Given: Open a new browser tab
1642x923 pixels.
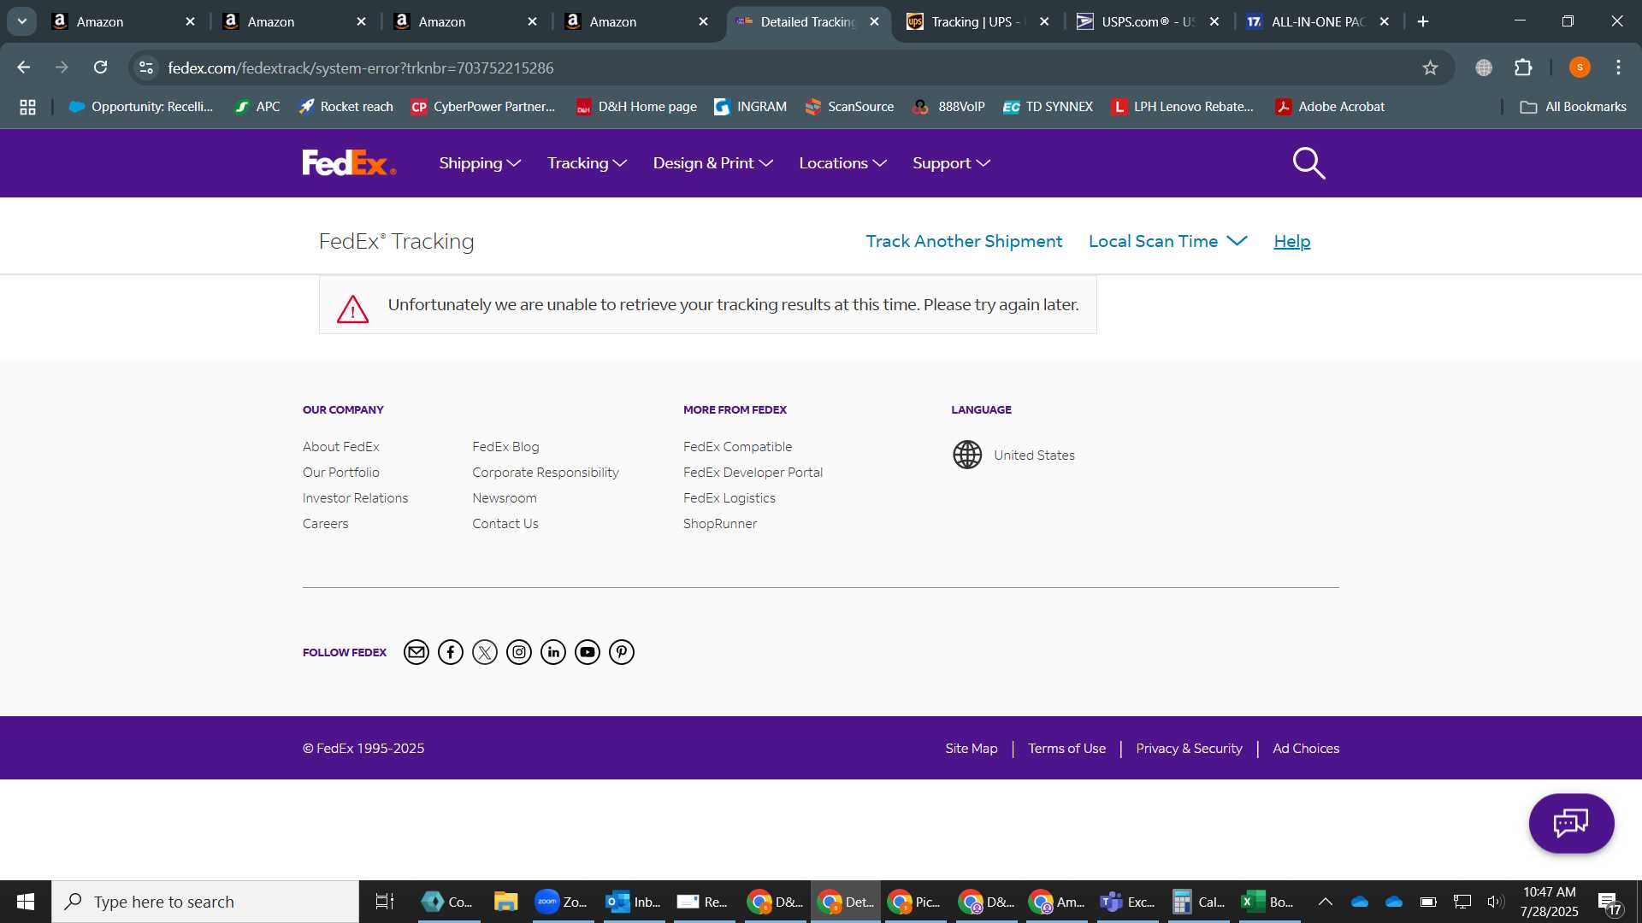Looking at the screenshot, I should coord(1423,21).
